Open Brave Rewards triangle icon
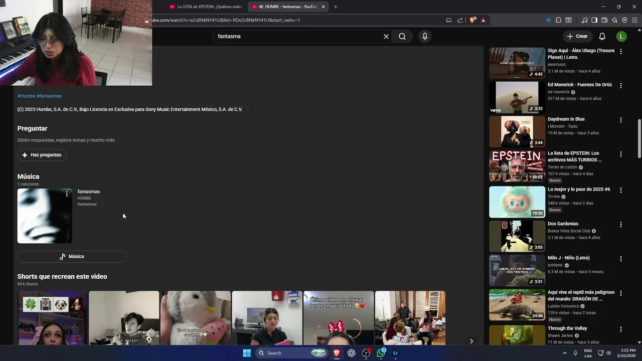 (483, 20)
